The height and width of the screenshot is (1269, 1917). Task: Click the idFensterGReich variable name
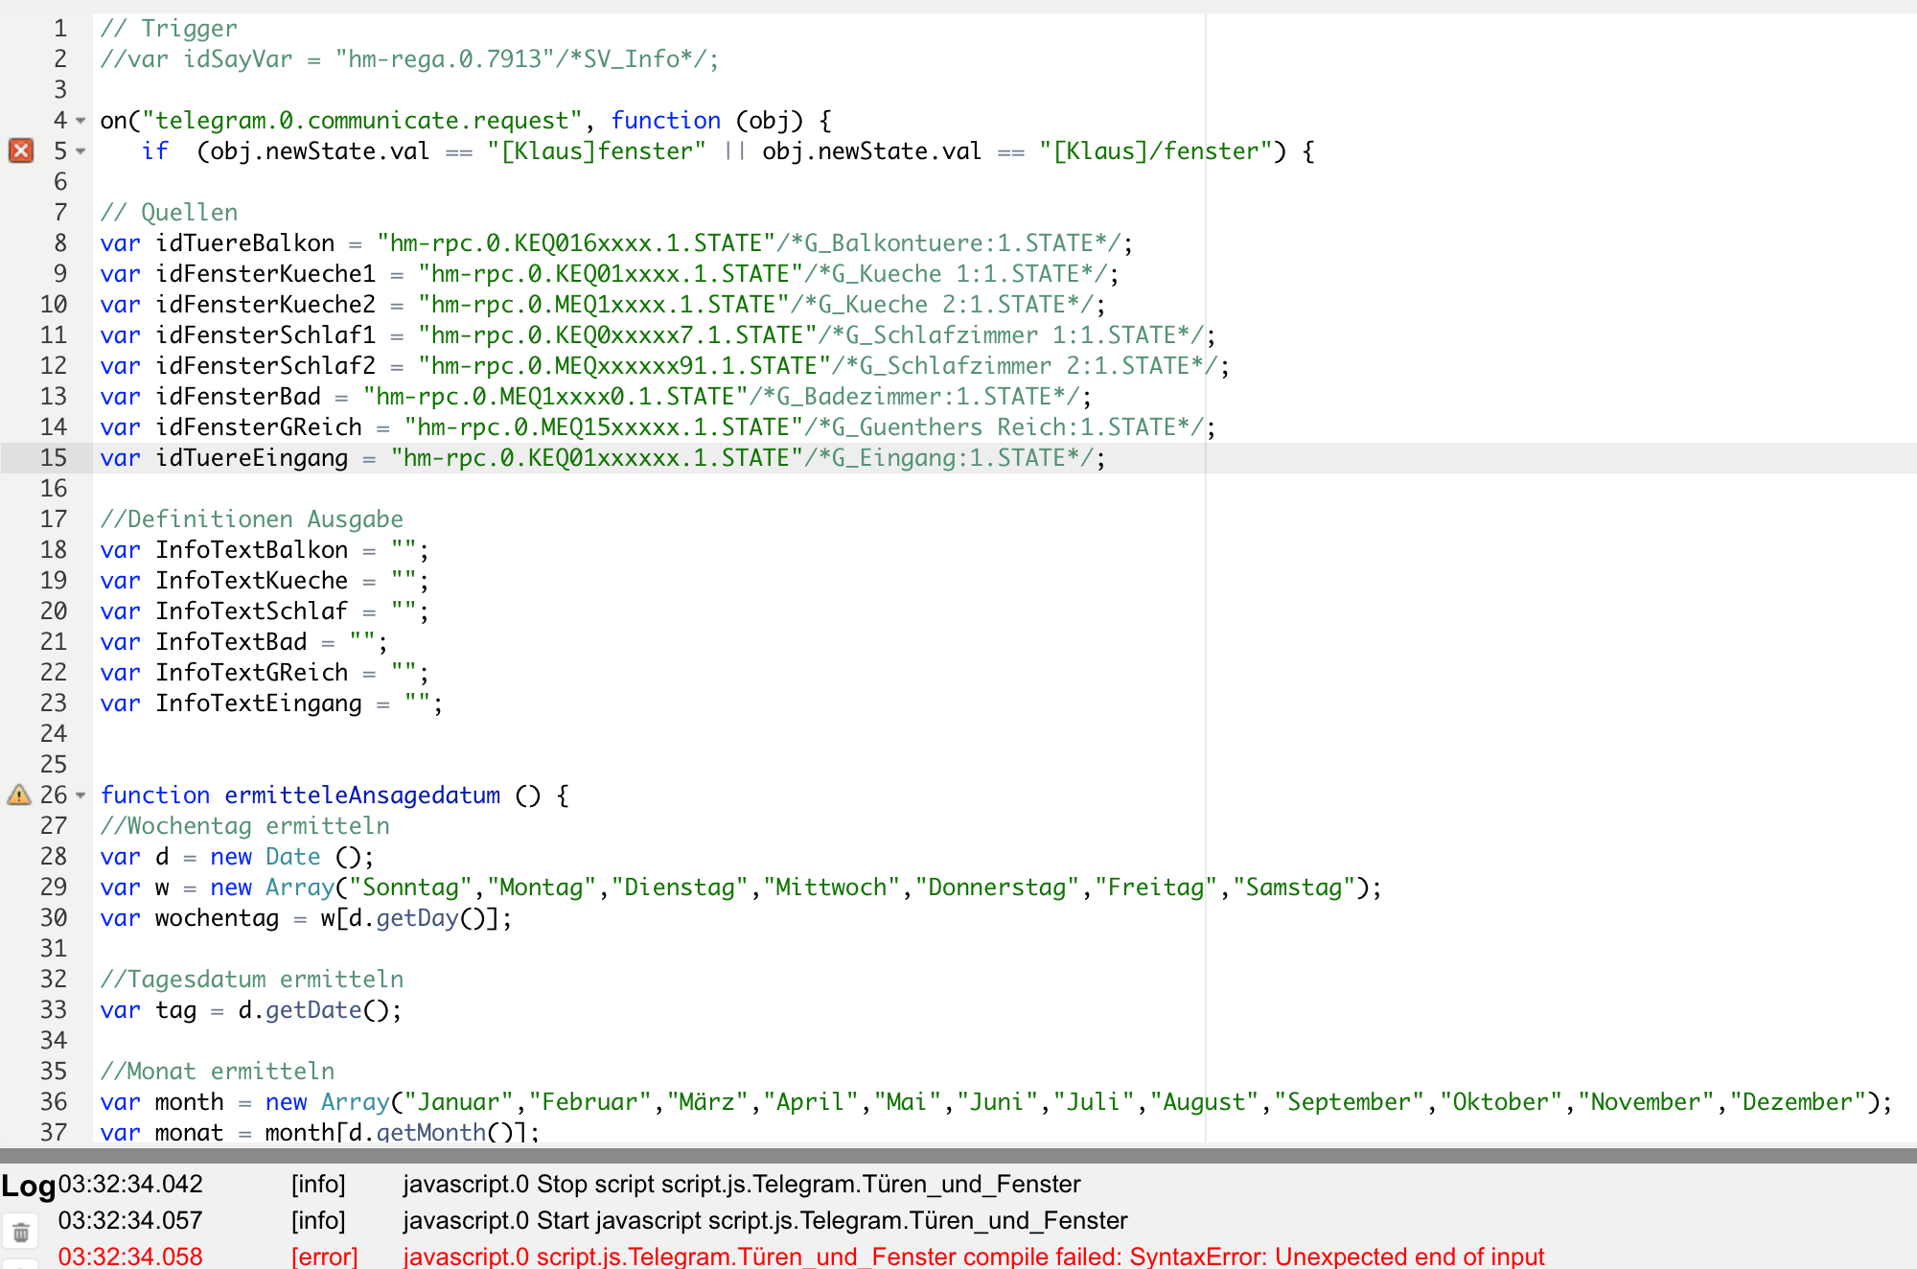[259, 427]
